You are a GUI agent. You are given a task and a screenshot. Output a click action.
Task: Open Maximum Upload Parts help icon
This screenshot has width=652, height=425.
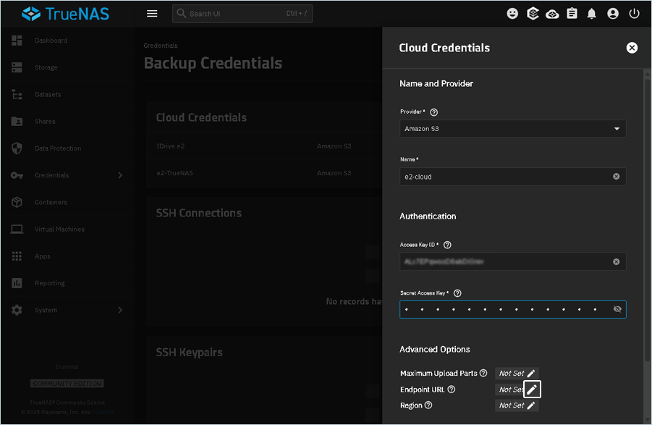[x=483, y=373]
